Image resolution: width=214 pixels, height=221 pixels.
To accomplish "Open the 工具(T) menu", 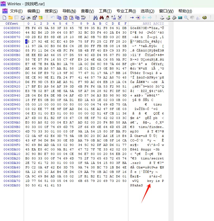I will (x=105, y=11).
